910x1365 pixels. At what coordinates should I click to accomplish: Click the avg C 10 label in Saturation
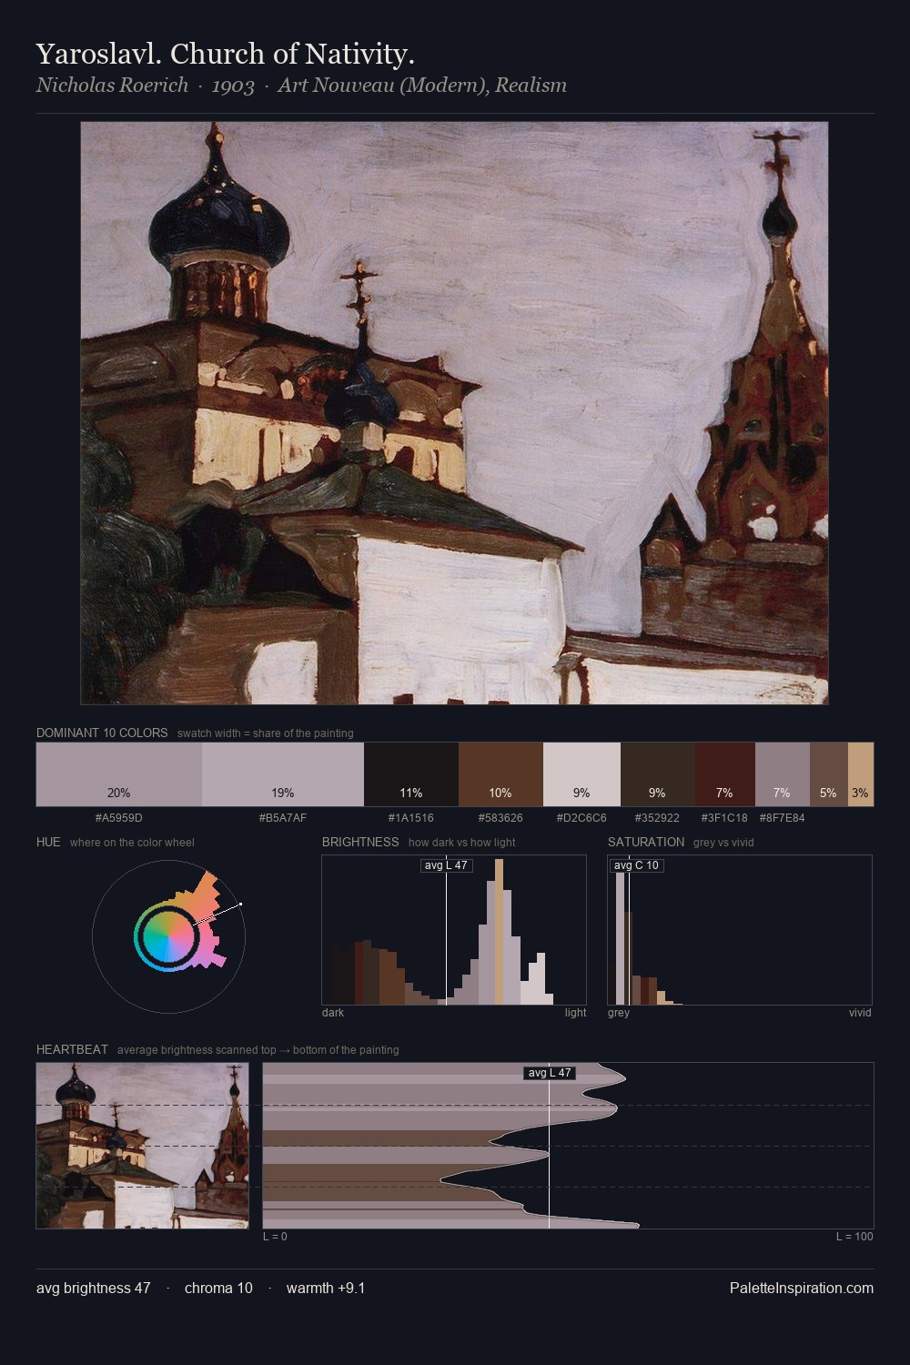pos(636,865)
